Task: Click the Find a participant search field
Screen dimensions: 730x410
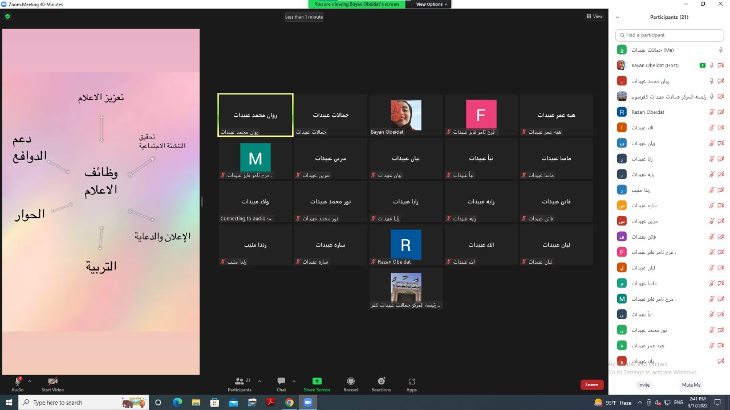Action: (670, 35)
